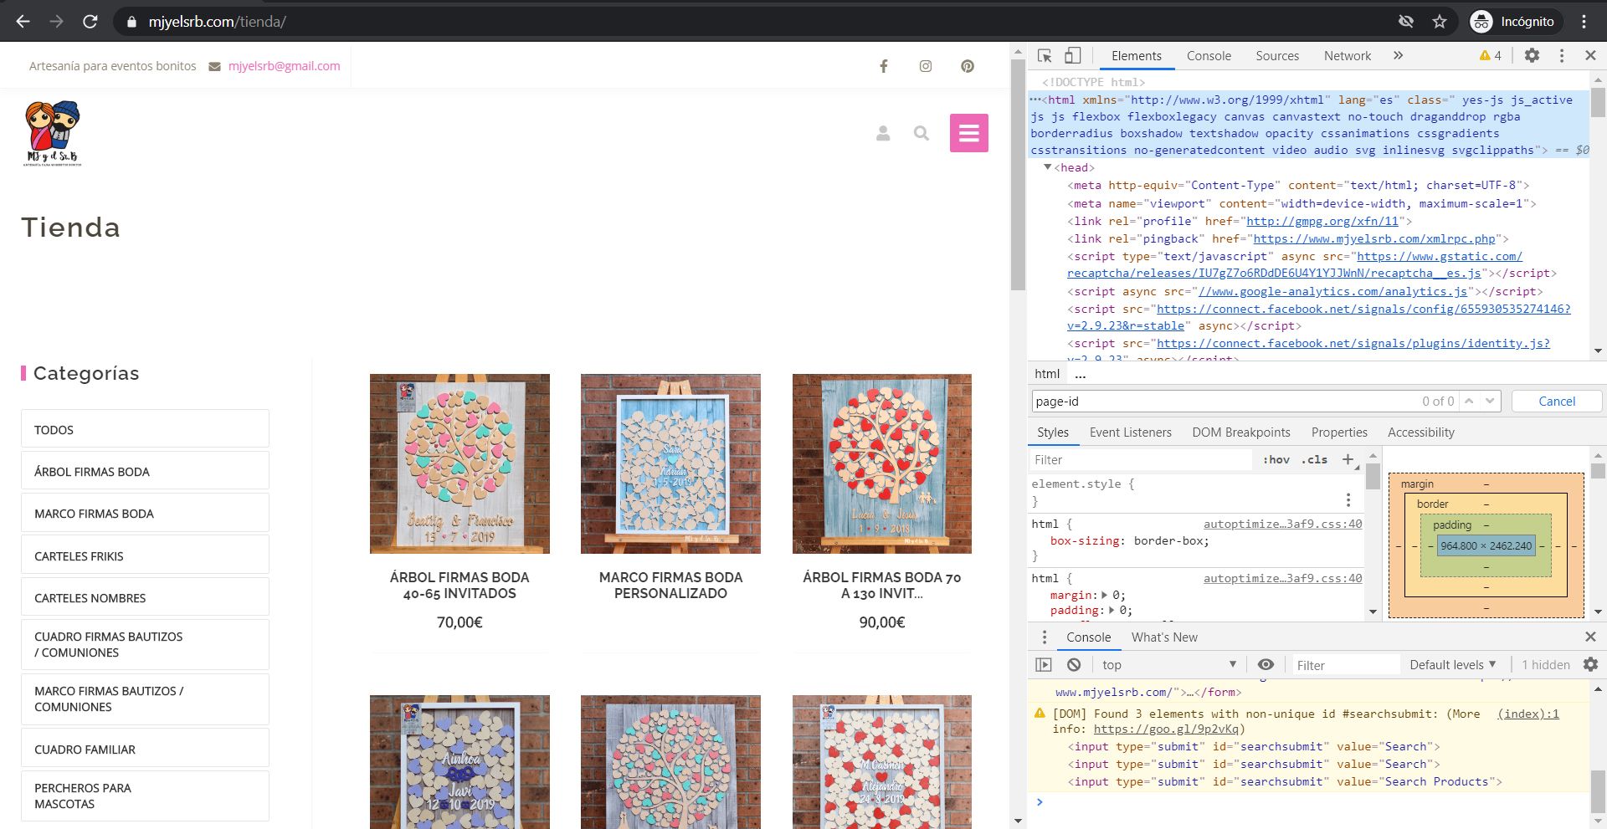Toggle the :hov element state panel
Viewport: 1607px width, 829px height.
coord(1276,459)
